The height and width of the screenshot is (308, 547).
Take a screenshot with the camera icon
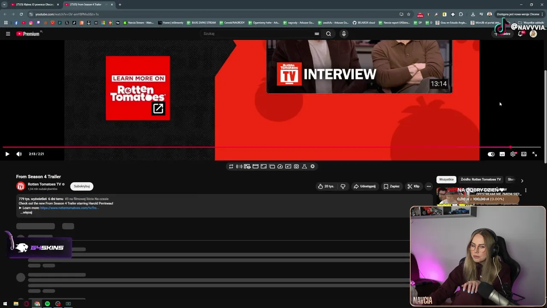click(x=296, y=166)
